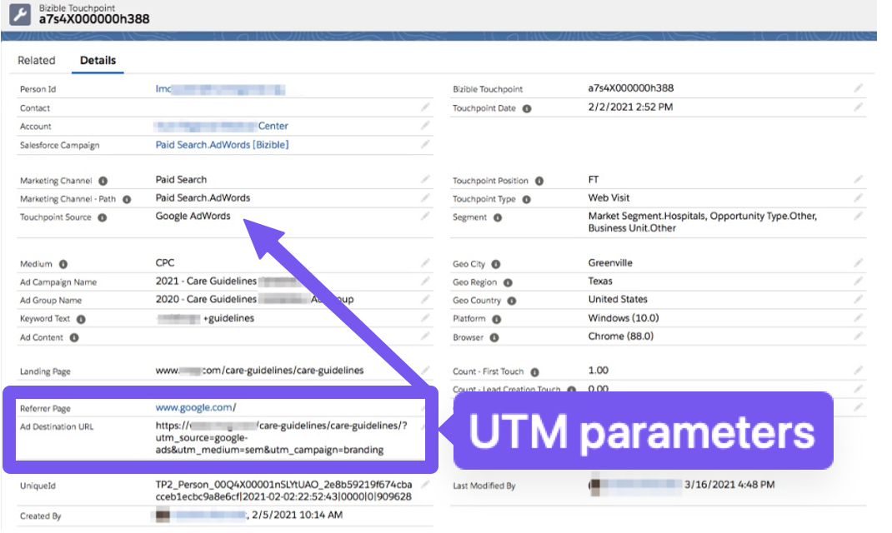The height and width of the screenshot is (533, 892).
Task: Edit Touchpoint Type with pencil icon
Action: 859,197
